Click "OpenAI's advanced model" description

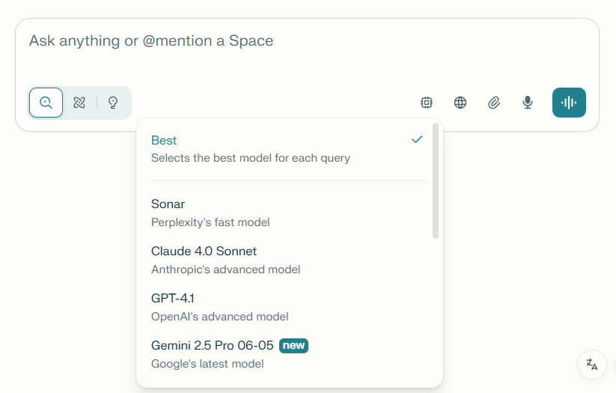point(220,317)
